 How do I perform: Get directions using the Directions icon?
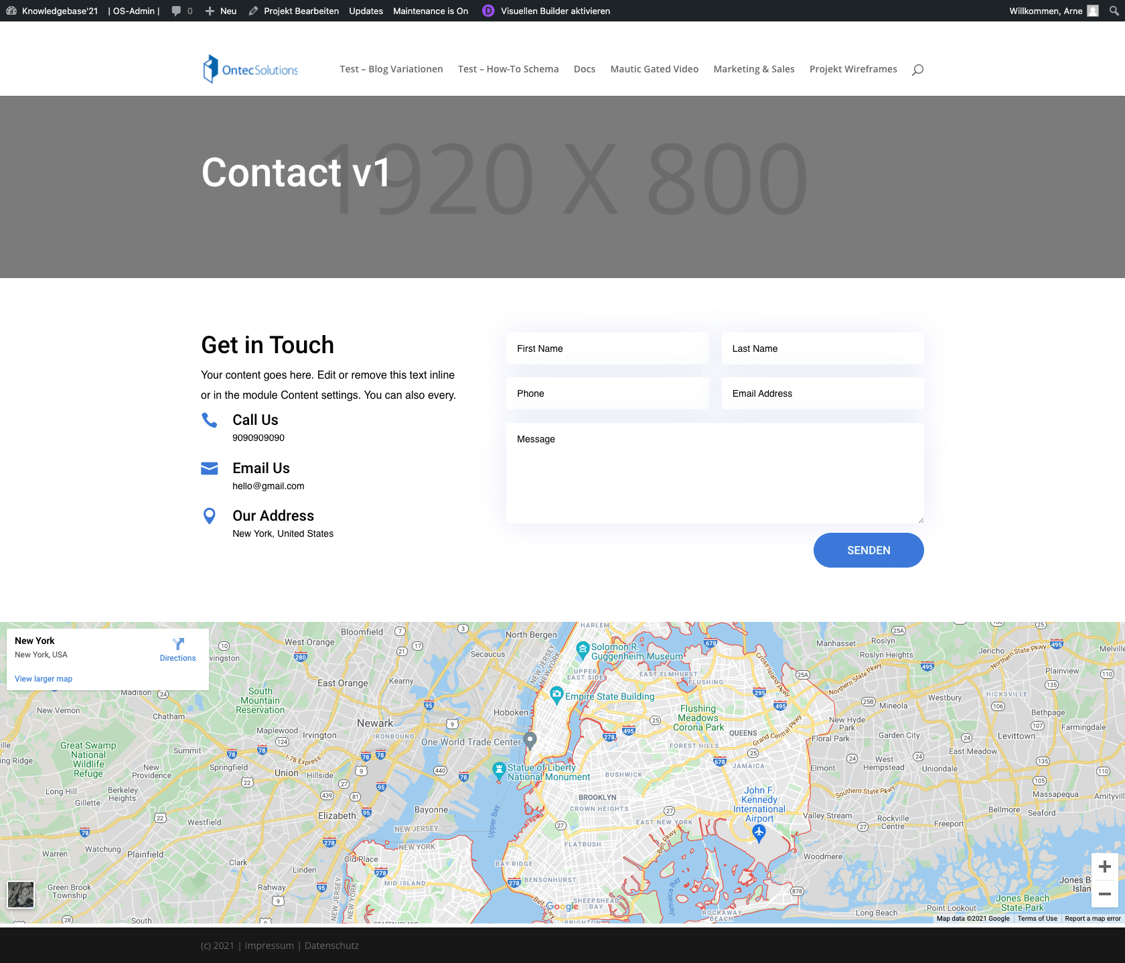[177, 645]
